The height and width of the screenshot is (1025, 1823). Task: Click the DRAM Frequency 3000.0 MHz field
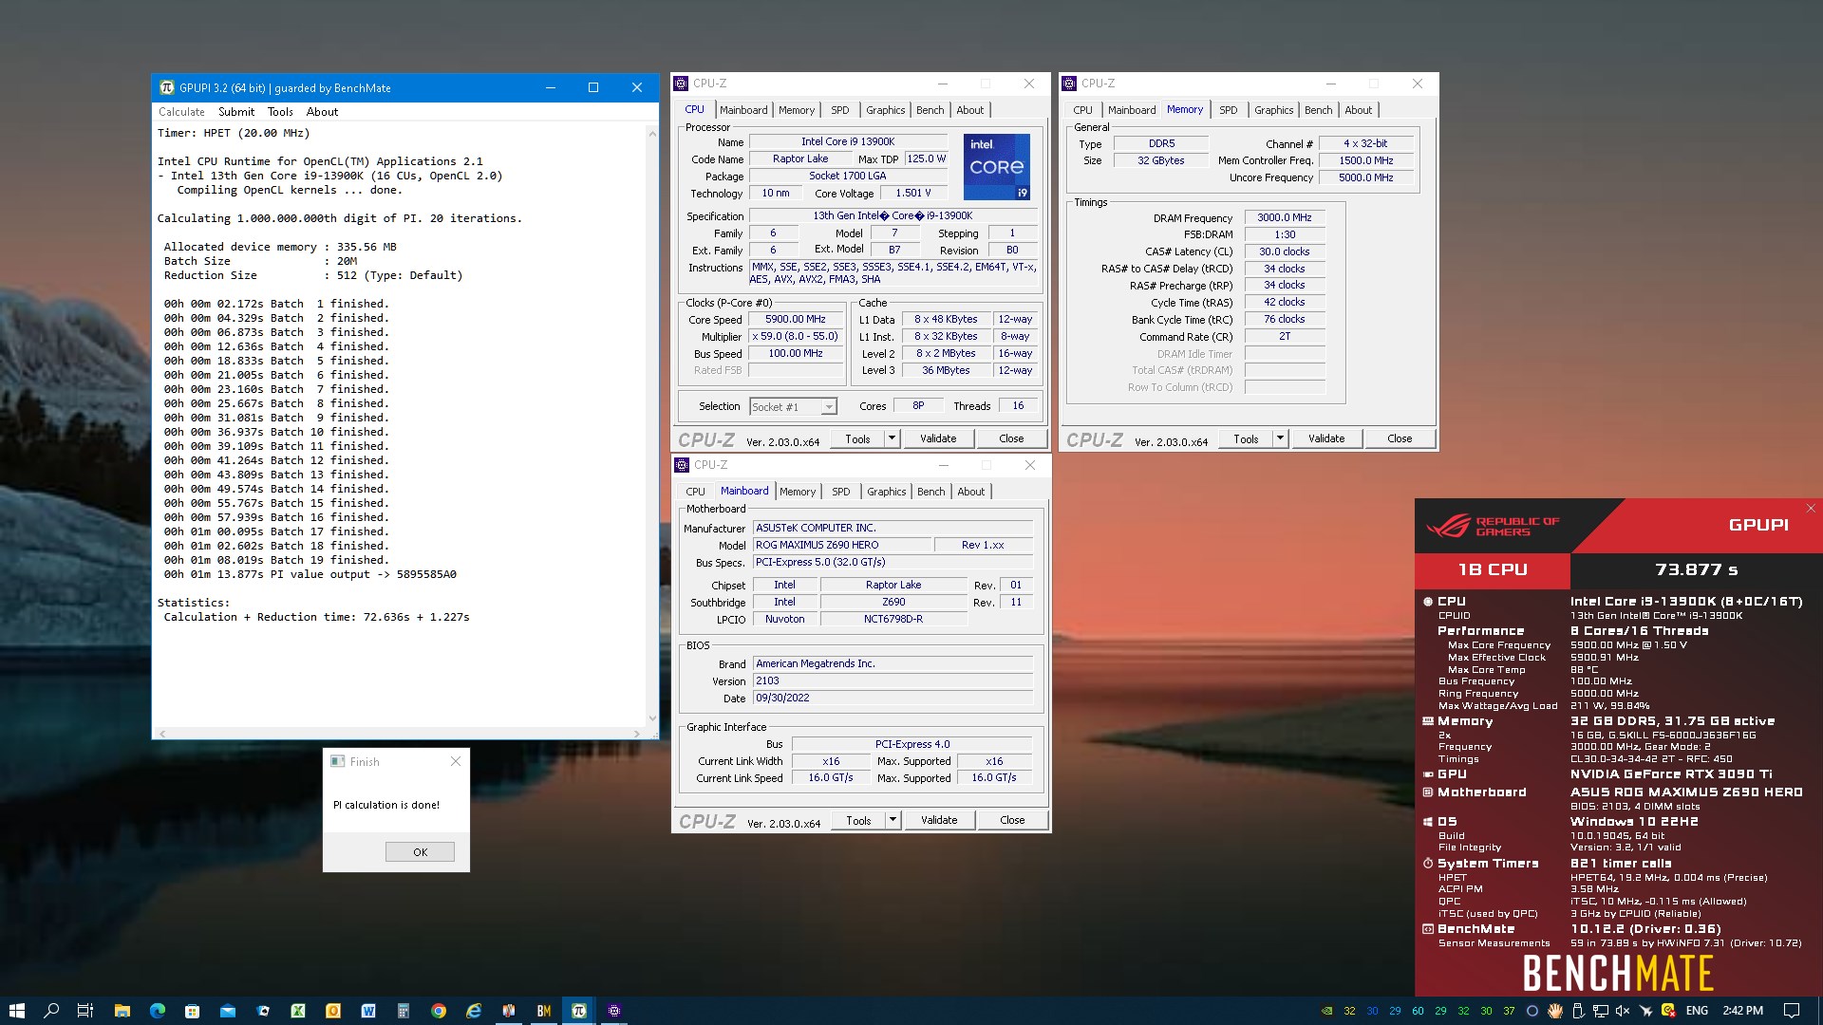[x=1284, y=217]
